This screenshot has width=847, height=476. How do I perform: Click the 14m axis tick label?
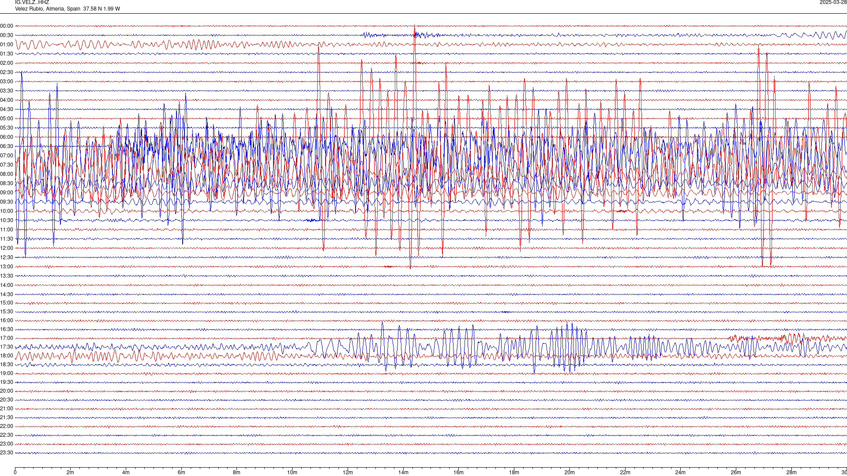pyautogui.click(x=403, y=472)
